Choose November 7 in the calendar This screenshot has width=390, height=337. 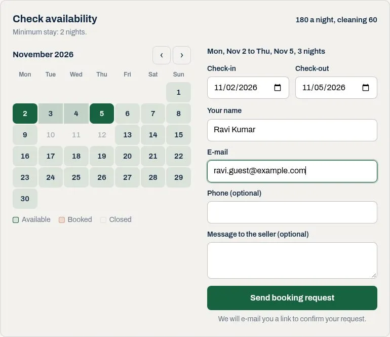pyautogui.click(x=153, y=114)
